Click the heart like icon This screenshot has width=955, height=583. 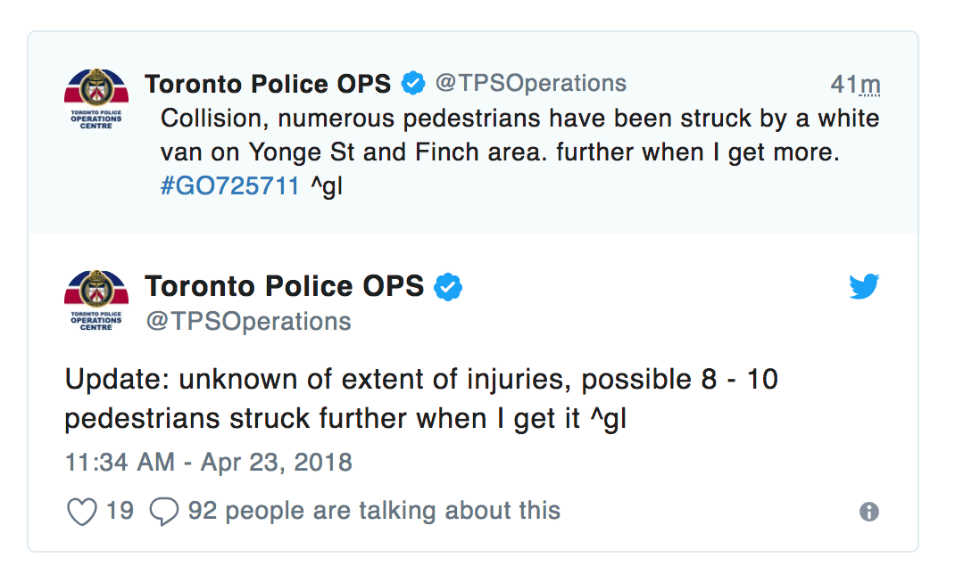[81, 511]
